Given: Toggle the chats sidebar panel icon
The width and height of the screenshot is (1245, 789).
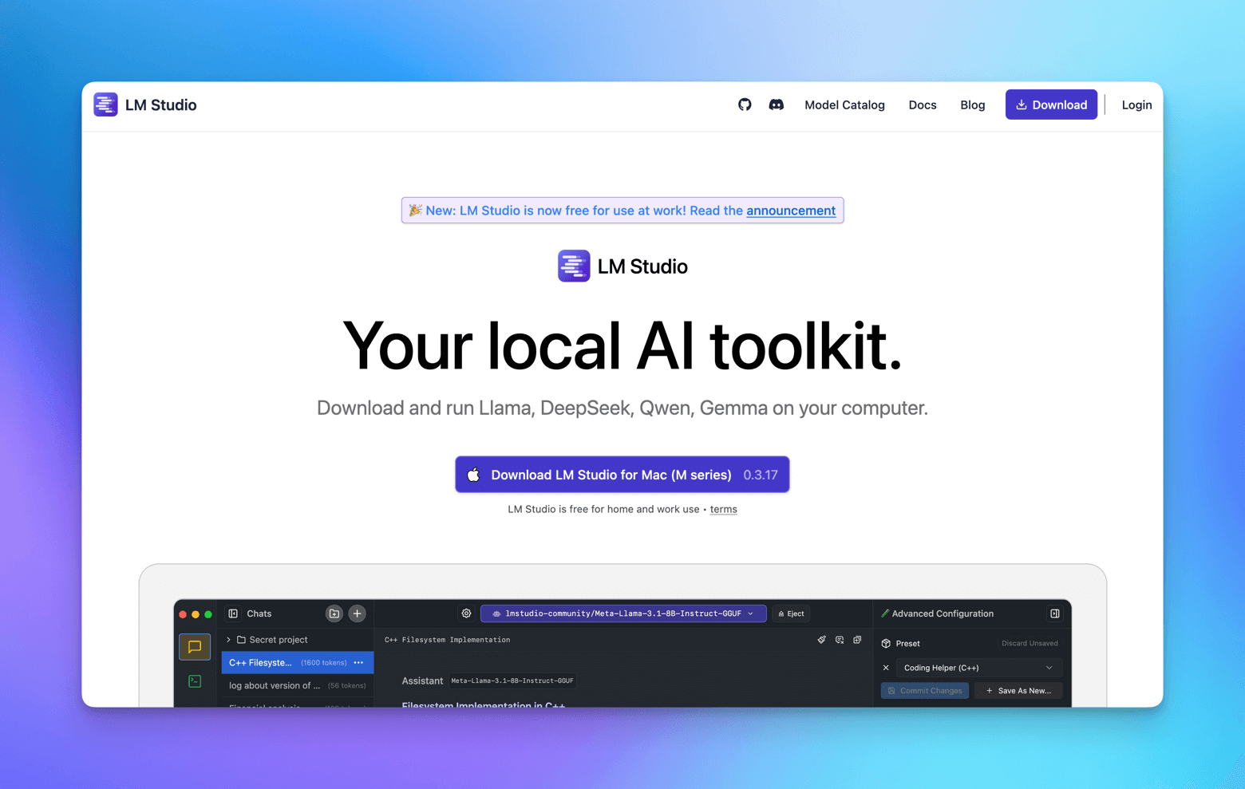Looking at the screenshot, I should point(233,613).
